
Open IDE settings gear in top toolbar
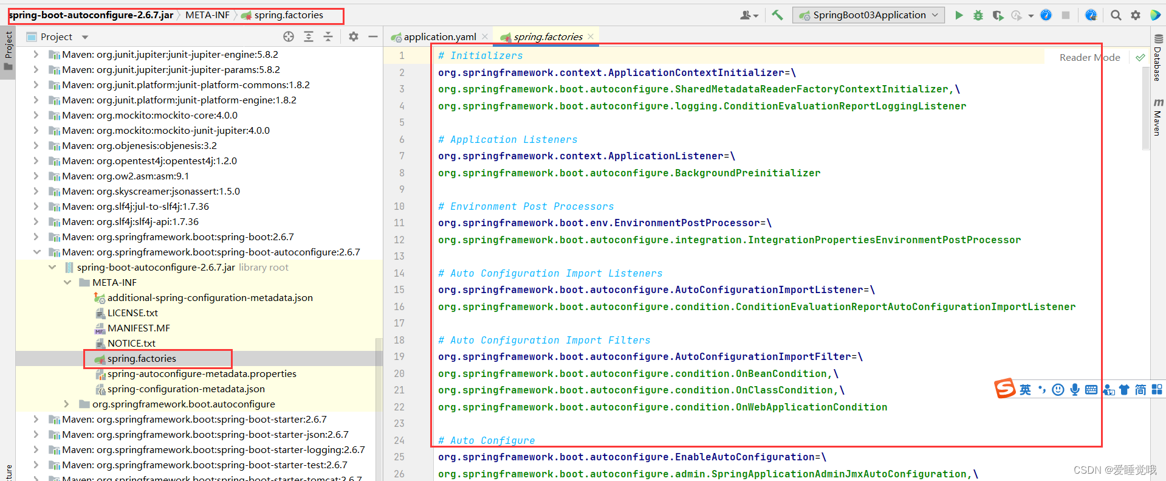tap(1136, 15)
